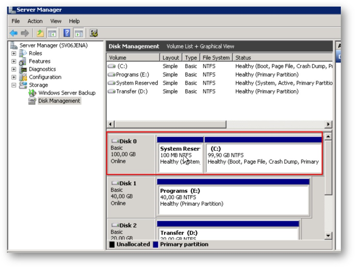355x267 pixels.
Task: Toggle the Show/Hide Action Pane icon
Action: coord(79,33)
